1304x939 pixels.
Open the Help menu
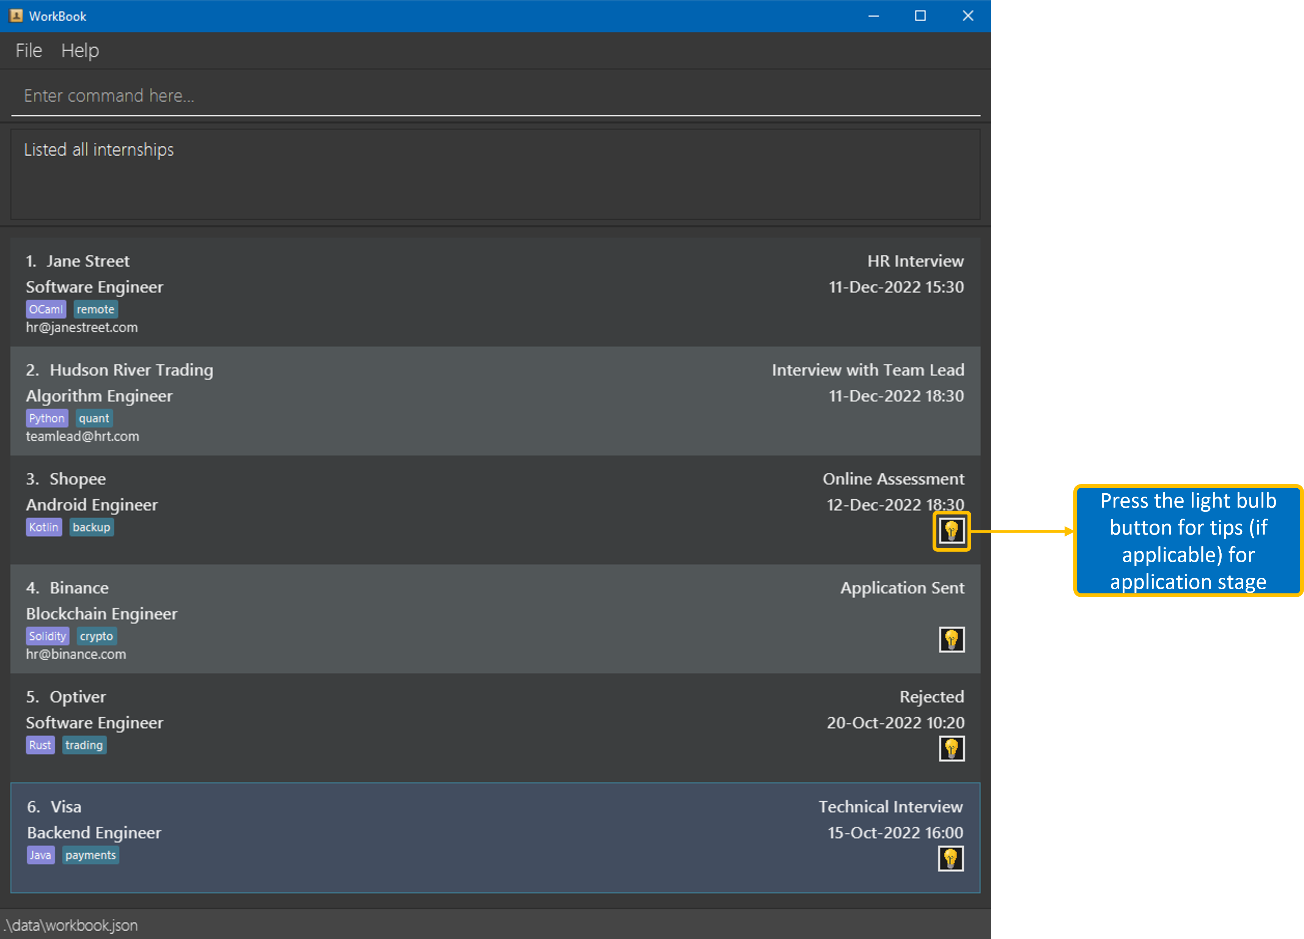[x=80, y=50]
